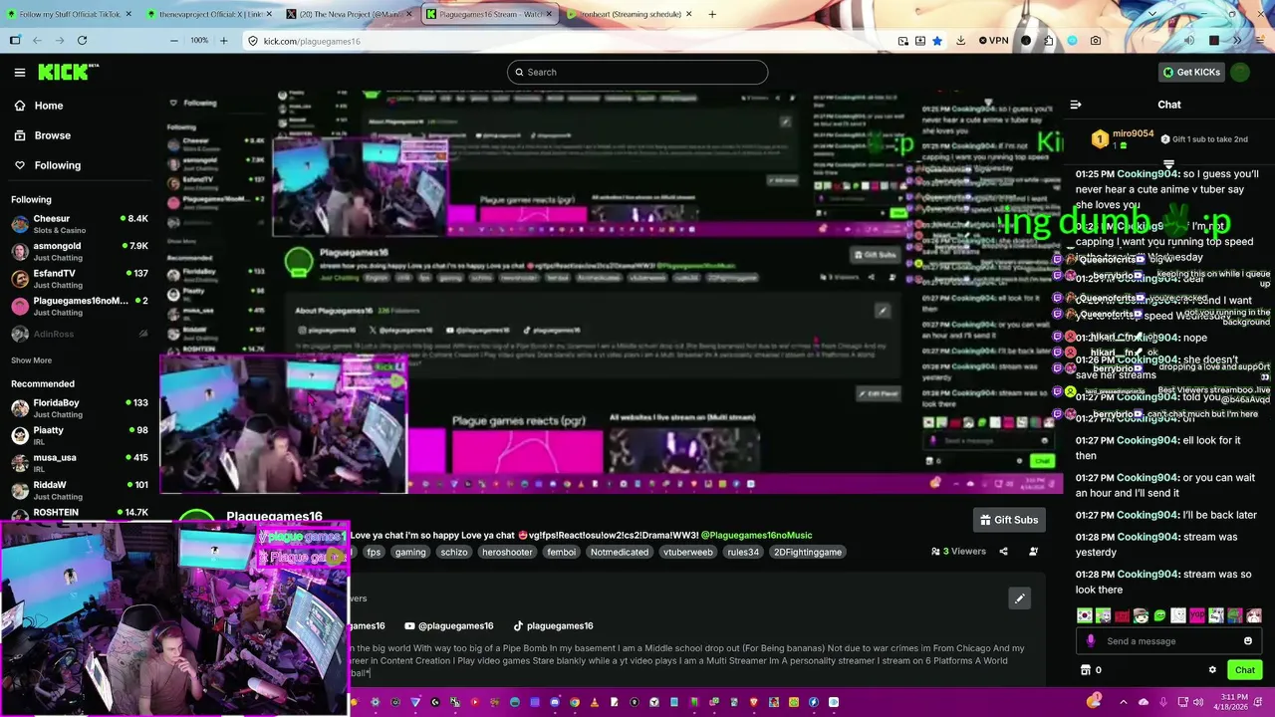This screenshot has height=717, width=1275.
Task: Open the Kick hamburger sidebar menu
Action: click(x=20, y=72)
